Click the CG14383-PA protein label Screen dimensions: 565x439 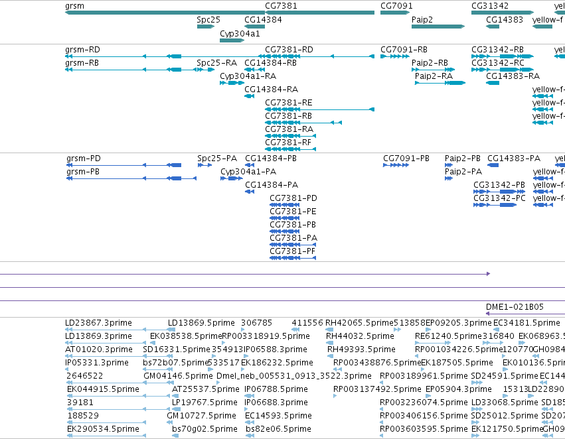514,158
